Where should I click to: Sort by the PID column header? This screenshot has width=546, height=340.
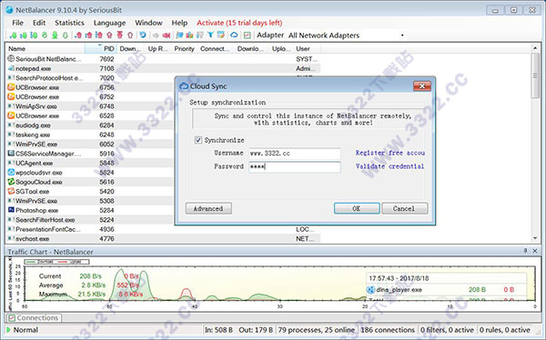click(101, 49)
